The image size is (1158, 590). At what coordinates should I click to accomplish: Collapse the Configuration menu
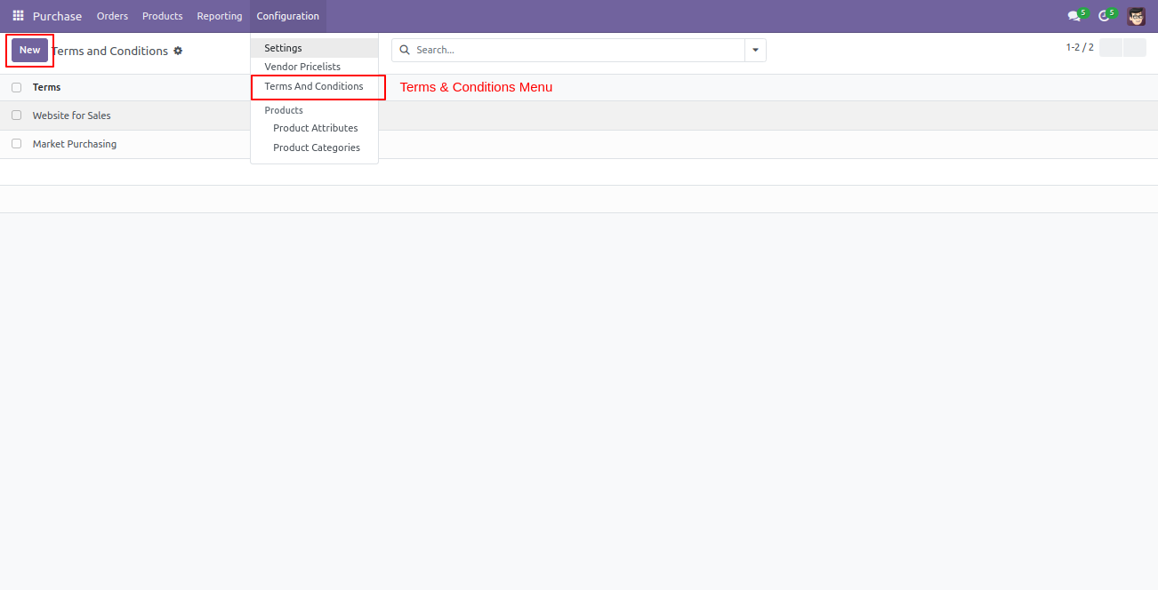tap(288, 16)
